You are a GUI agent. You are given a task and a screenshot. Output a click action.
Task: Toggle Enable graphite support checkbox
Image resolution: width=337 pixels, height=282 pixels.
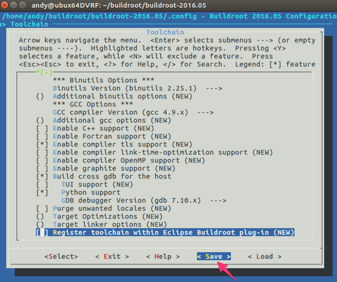[x=42, y=168]
